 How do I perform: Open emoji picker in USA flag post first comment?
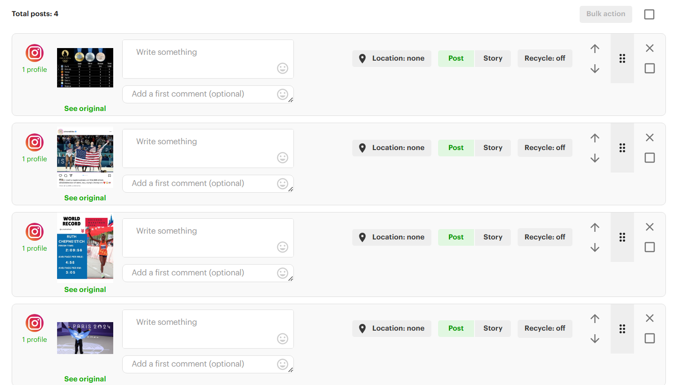click(283, 183)
